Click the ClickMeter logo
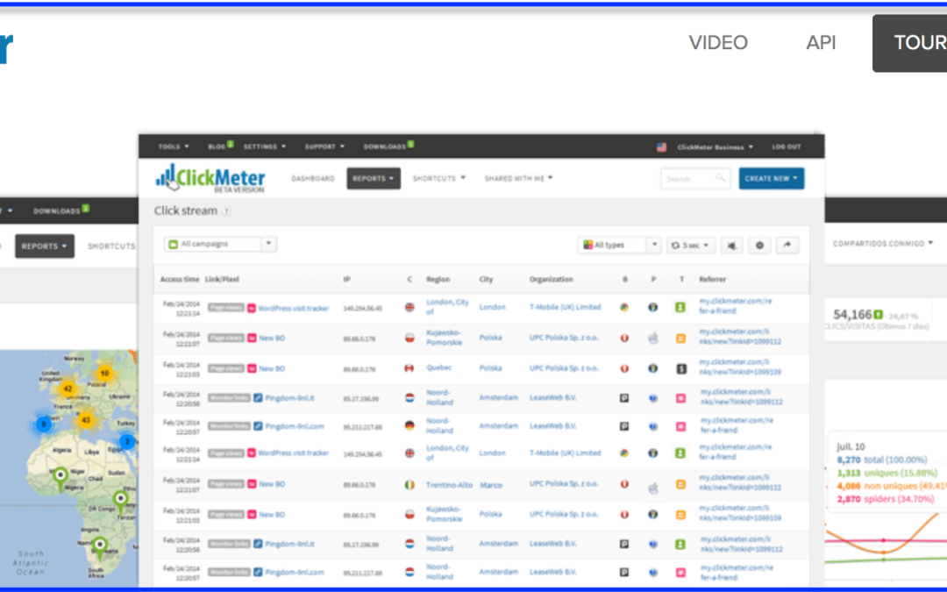 [210, 178]
